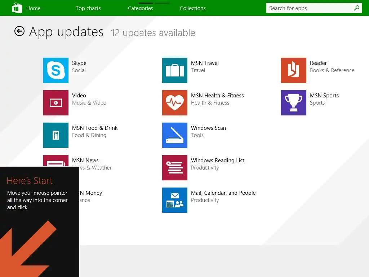Select the Skype app tile icon
The width and height of the screenshot is (369, 277).
(56, 70)
